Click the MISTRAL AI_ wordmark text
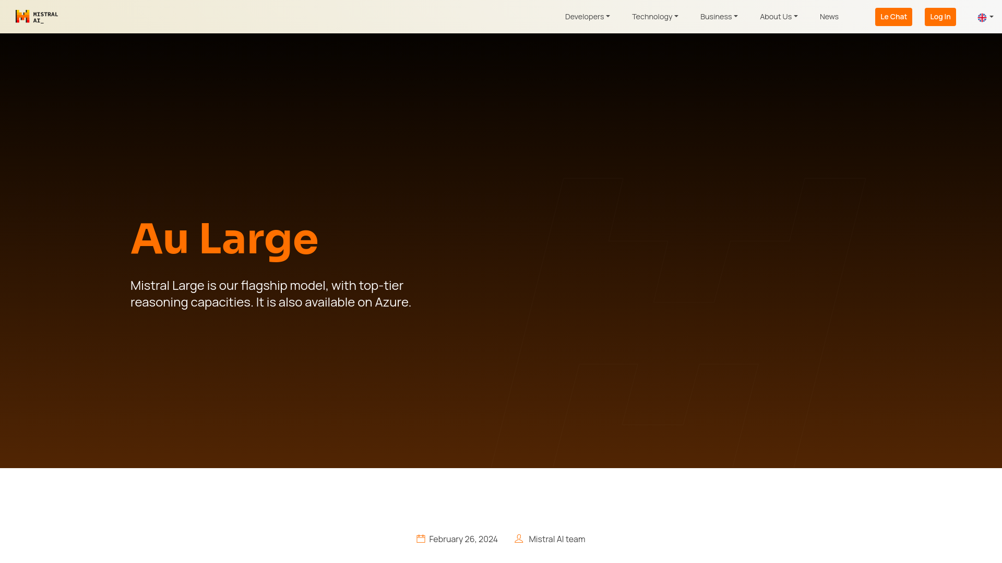The height and width of the screenshot is (563, 1002). (45, 17)
